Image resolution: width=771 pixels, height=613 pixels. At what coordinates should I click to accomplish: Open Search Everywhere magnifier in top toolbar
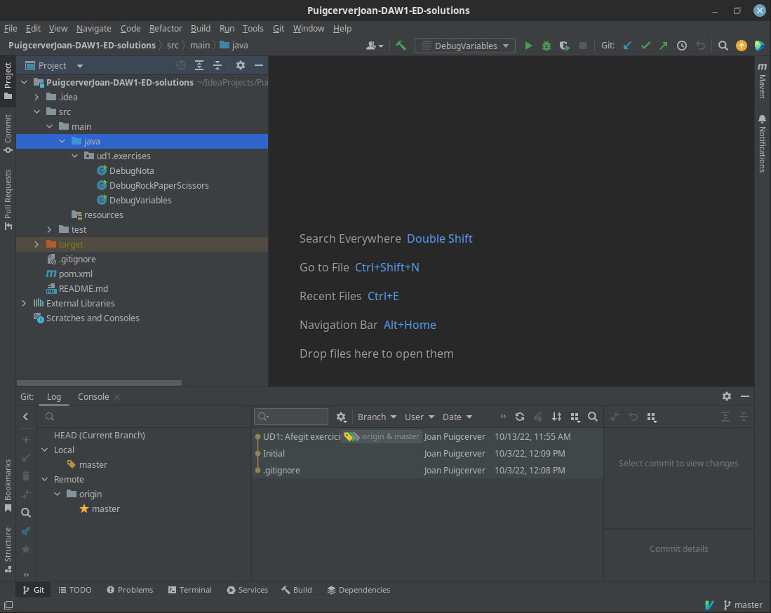click(723, 46)
